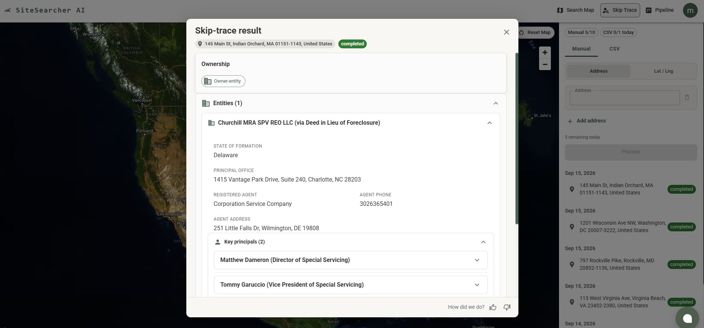Click the Skip Trace nav person-search icon
This screenshot has width=704, height=328.
click(605, 11)
